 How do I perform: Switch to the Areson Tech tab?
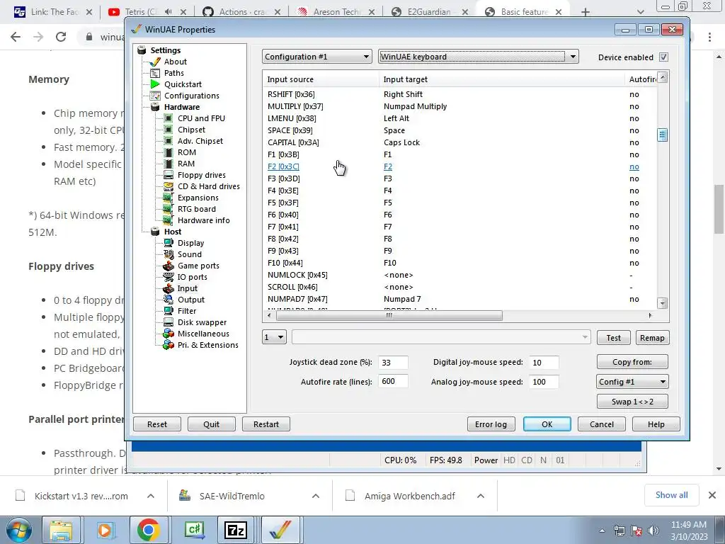336,12
